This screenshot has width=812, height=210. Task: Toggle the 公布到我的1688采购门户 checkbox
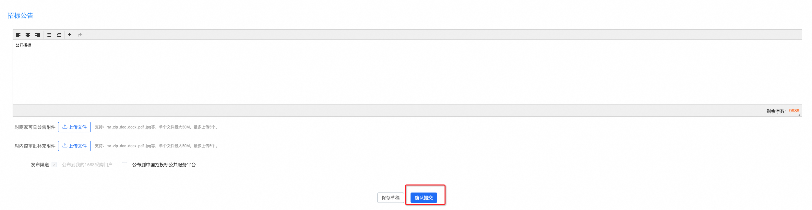point(54,165)
